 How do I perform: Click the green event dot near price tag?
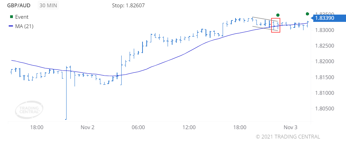coord(307,14)
